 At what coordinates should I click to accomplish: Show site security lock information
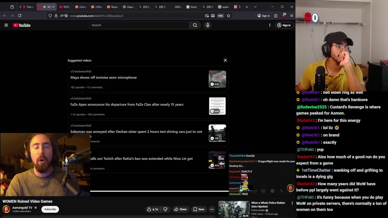click(56, 16)
